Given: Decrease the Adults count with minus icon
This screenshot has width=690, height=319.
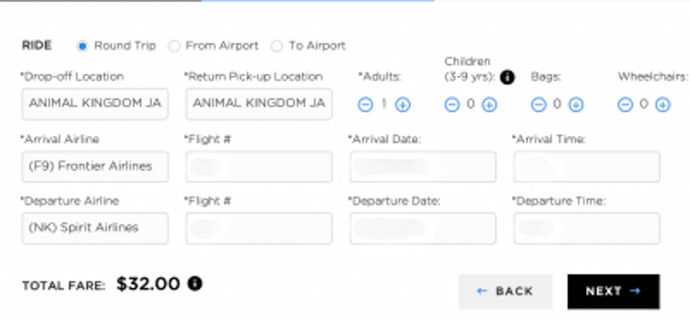Looking at the screenshot, I should [365, 105].
